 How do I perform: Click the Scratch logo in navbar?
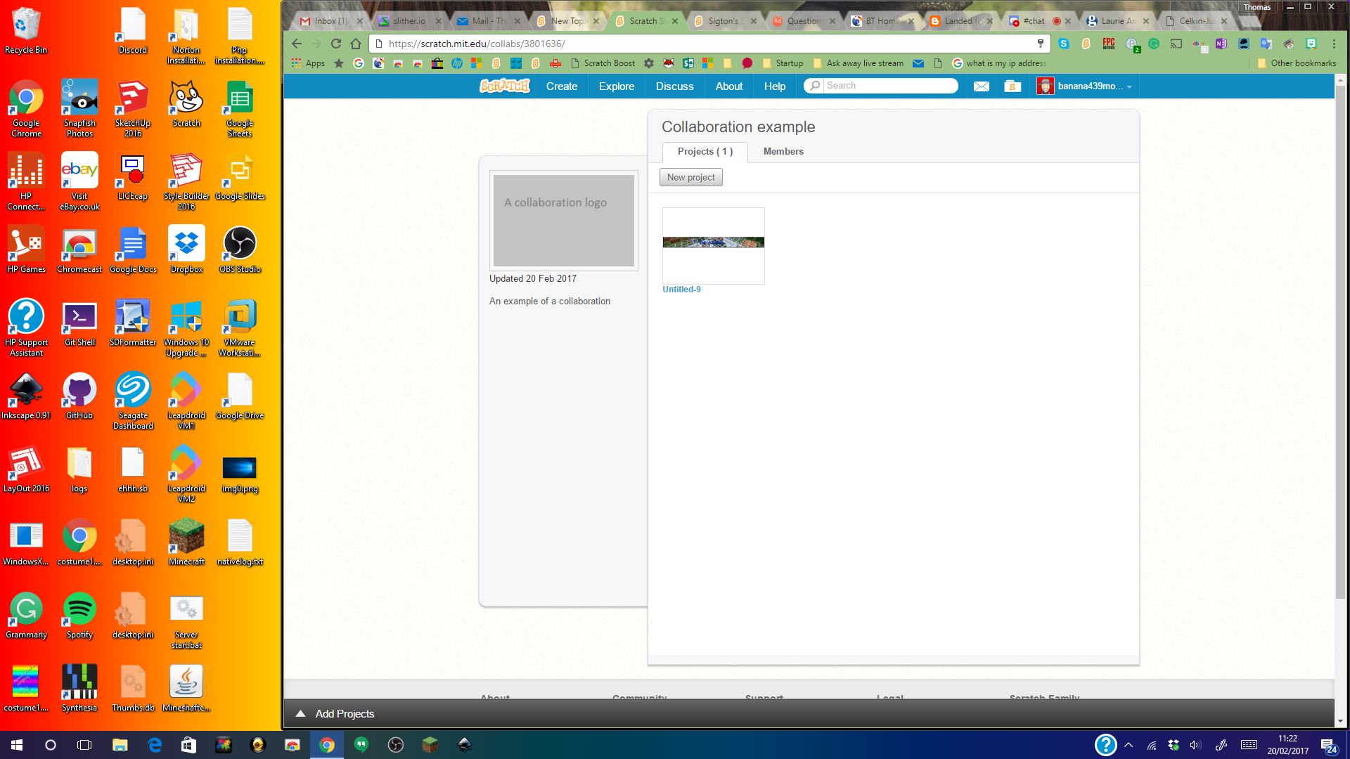(x=504, y=86)
